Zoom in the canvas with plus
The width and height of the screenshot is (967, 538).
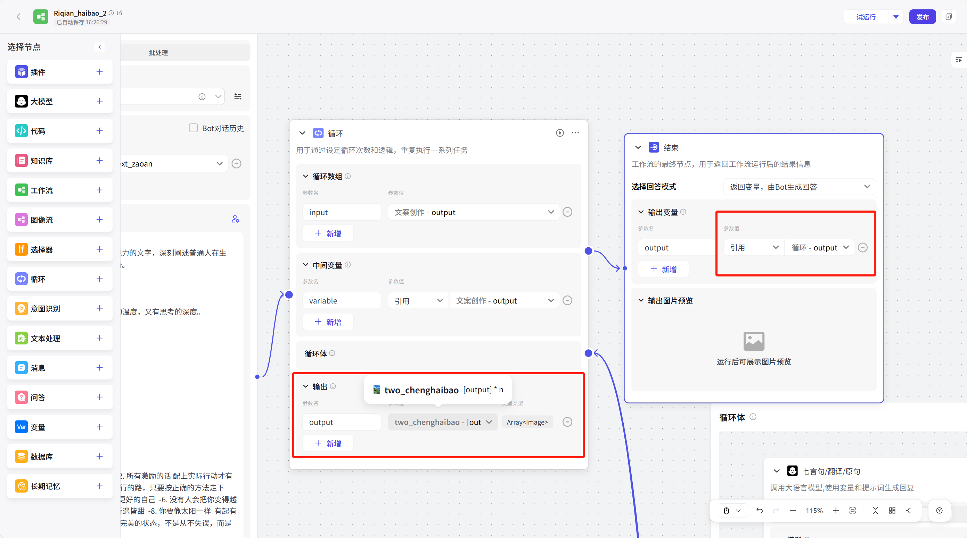[x=836, y=510]
